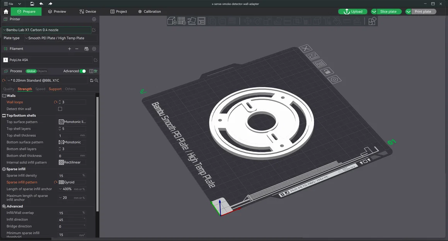The width and height of the screenshot is (448, 241).
Task: Remove a filament with the minus icon
Action: pyautogui.click(x=77, y=49)
